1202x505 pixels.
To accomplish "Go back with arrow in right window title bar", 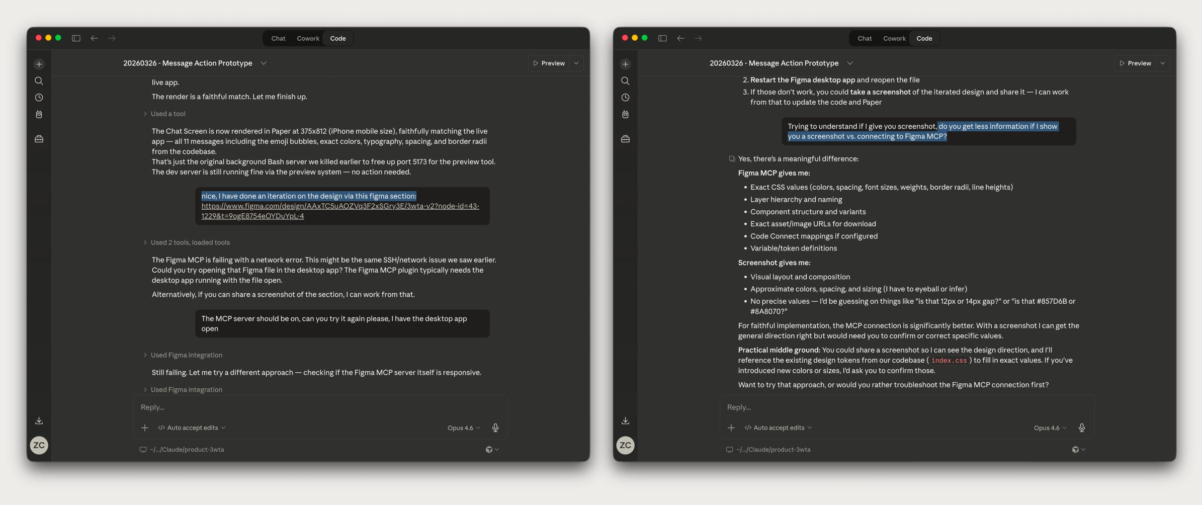I will coord(680,38).
